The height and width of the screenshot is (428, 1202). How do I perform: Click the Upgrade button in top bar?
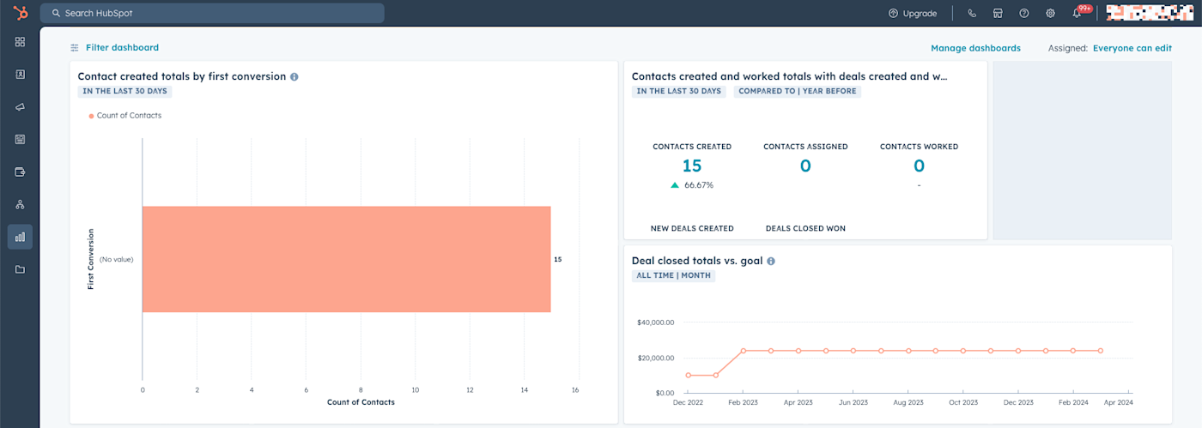click(913, 13)
